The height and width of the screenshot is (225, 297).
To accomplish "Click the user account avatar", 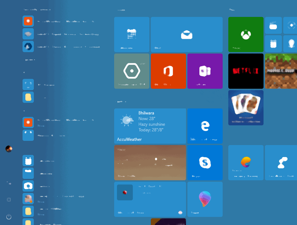I will [9, 149].
